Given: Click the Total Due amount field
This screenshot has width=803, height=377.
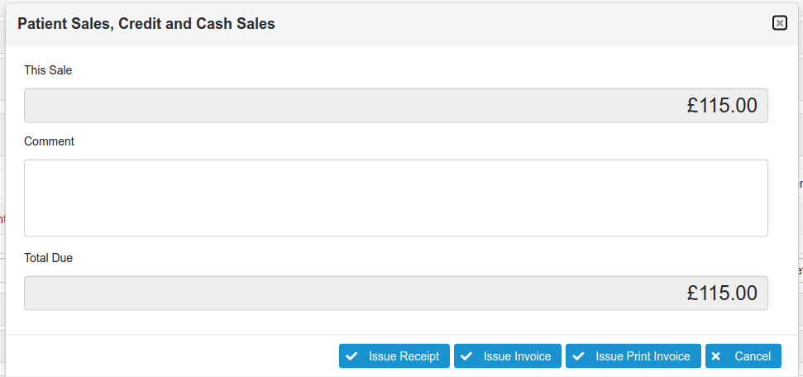Looking at the screenshot, I should pyautogui.click(x=395, y=293).
